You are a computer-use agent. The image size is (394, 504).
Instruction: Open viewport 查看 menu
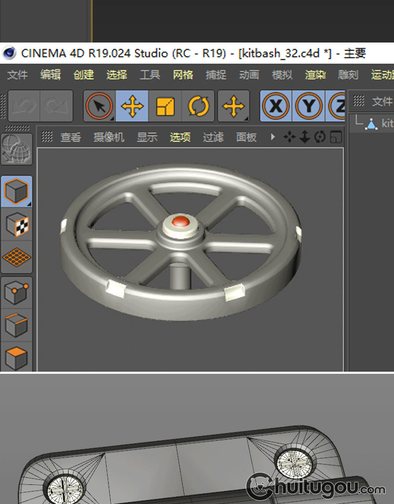71,137
